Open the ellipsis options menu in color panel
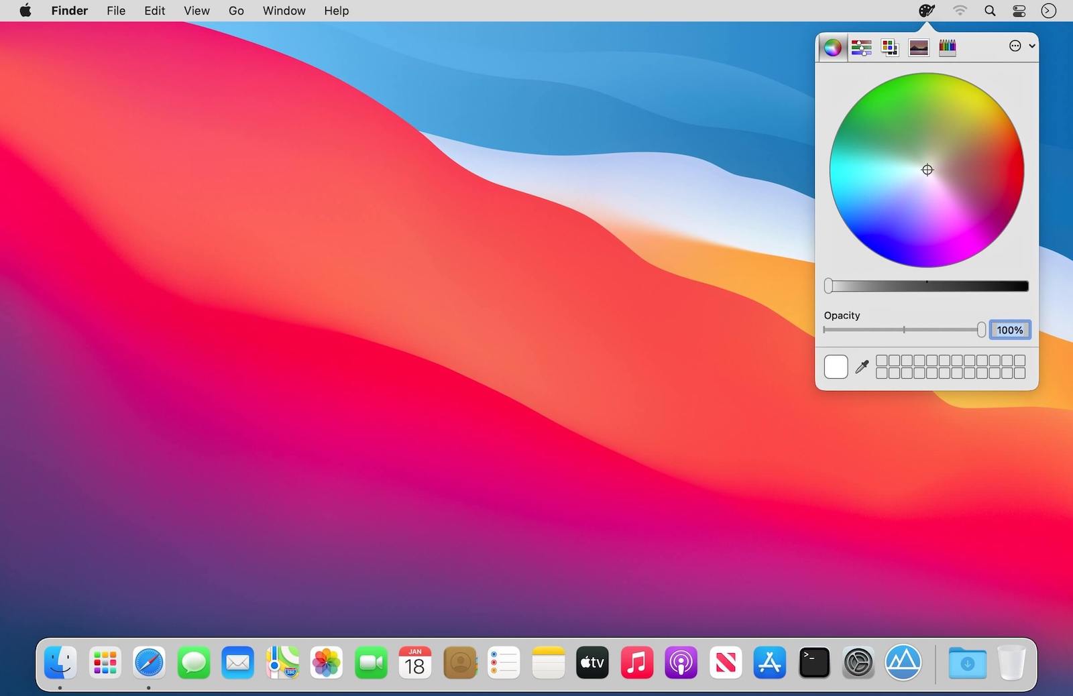Viewport: 1073px width, 696px height. (1015, 46)
